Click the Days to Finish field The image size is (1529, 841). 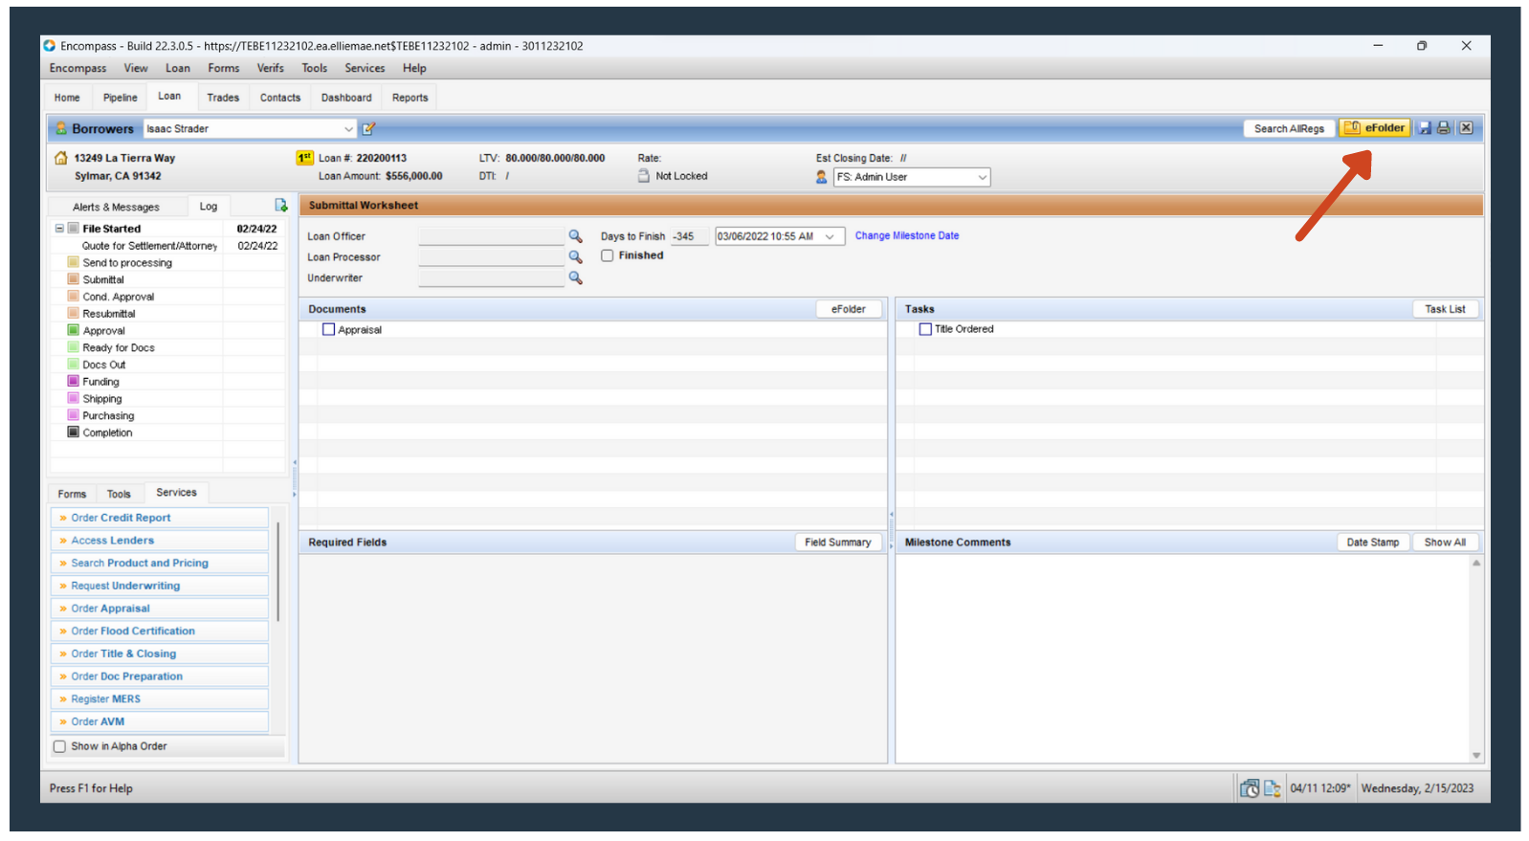689,236
